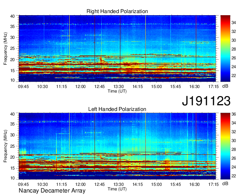Screen dimensions: 240x195
Task: Click the 17:15 time tick under Right Handed plot
Action: 214,87
